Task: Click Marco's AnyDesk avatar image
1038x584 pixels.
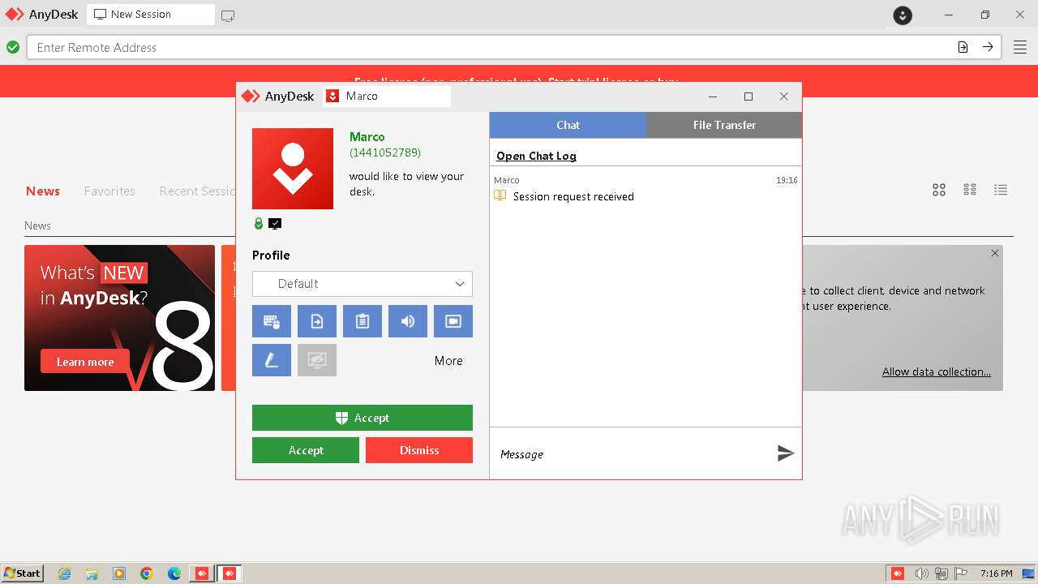Action: coord(293,169)
